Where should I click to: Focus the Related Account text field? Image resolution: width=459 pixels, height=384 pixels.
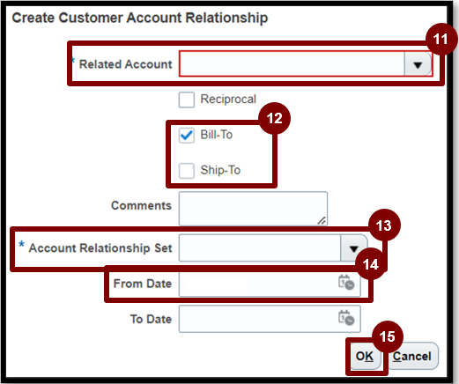tap(292, 64)
